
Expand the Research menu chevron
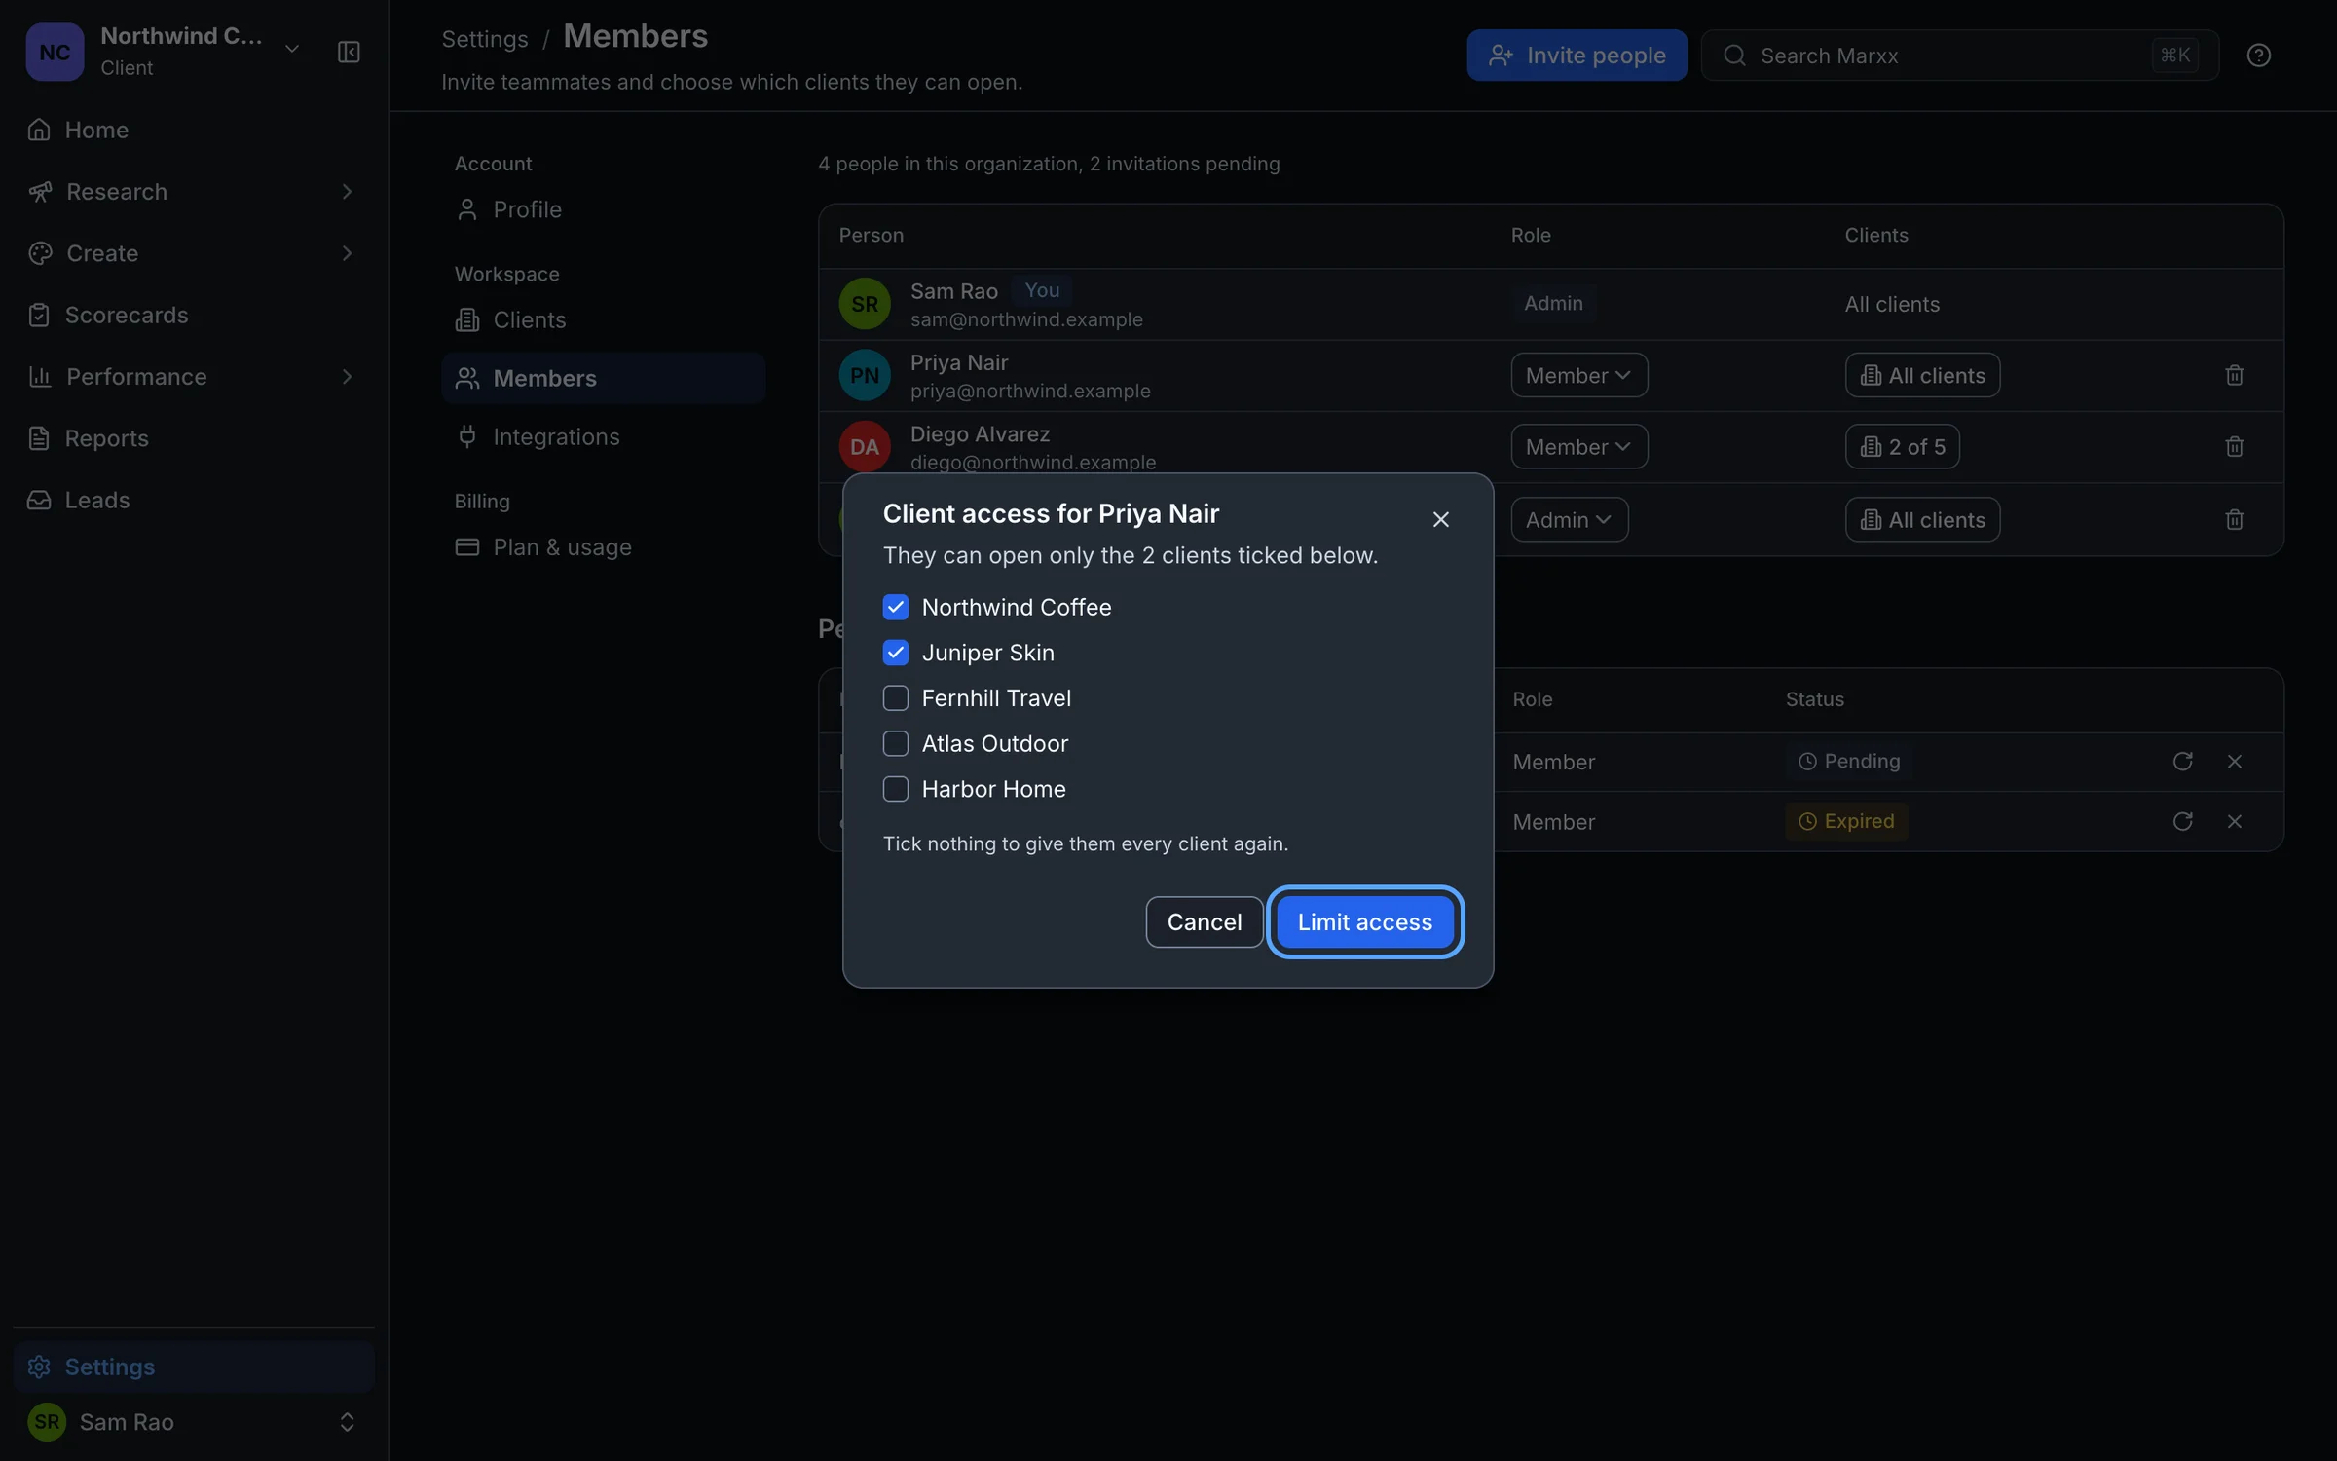tap(347, 192)
